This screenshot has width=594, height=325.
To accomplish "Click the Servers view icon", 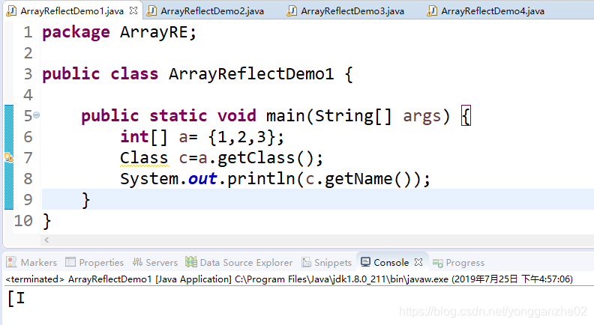I will point(137,262).
